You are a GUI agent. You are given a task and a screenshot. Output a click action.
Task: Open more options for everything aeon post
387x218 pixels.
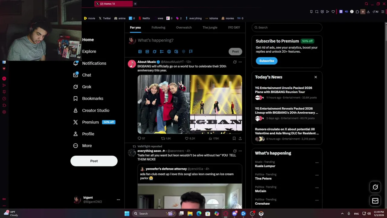pyautogui.click(x=240, y=151)
